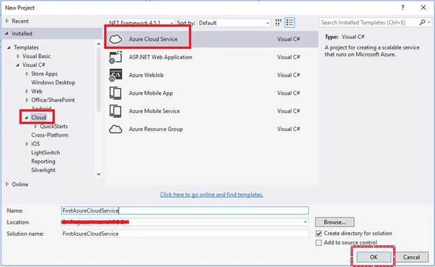Click the Azure Mobile App template icon
This screenshot has width=435, height=267.
[x=116, y=93]
